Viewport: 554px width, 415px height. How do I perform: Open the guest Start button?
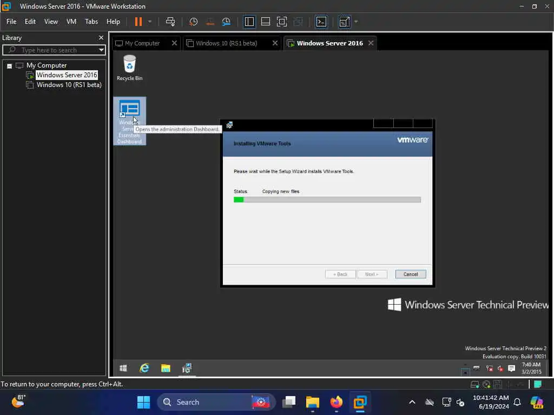(x=123, y=369)
